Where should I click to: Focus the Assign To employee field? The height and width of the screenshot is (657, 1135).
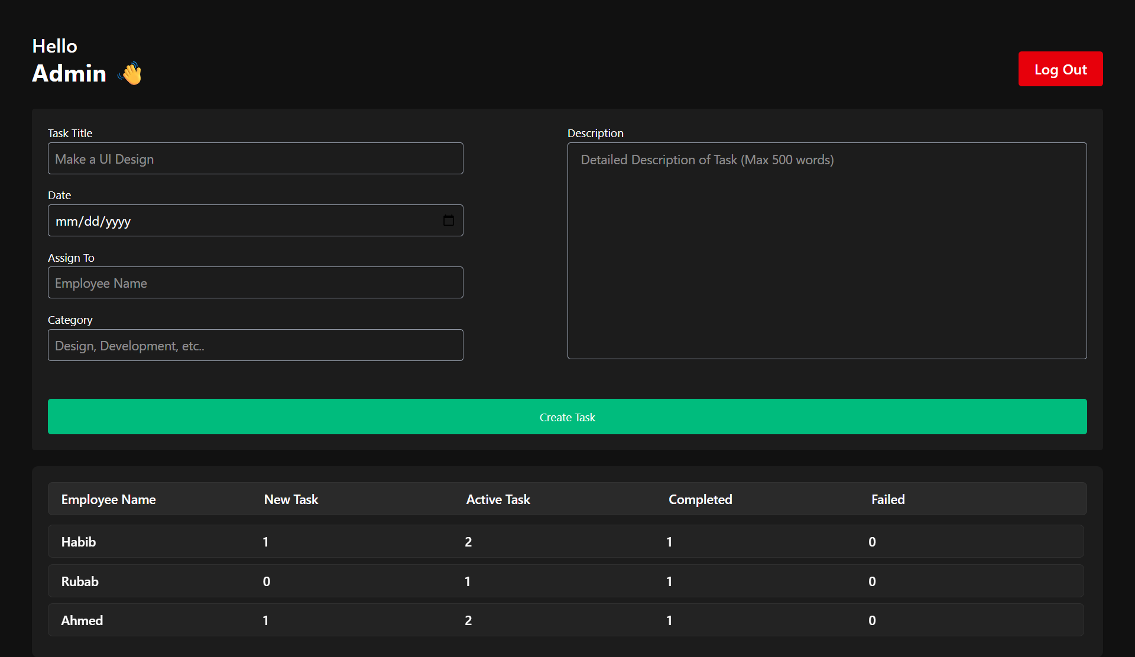click(255, 283)
